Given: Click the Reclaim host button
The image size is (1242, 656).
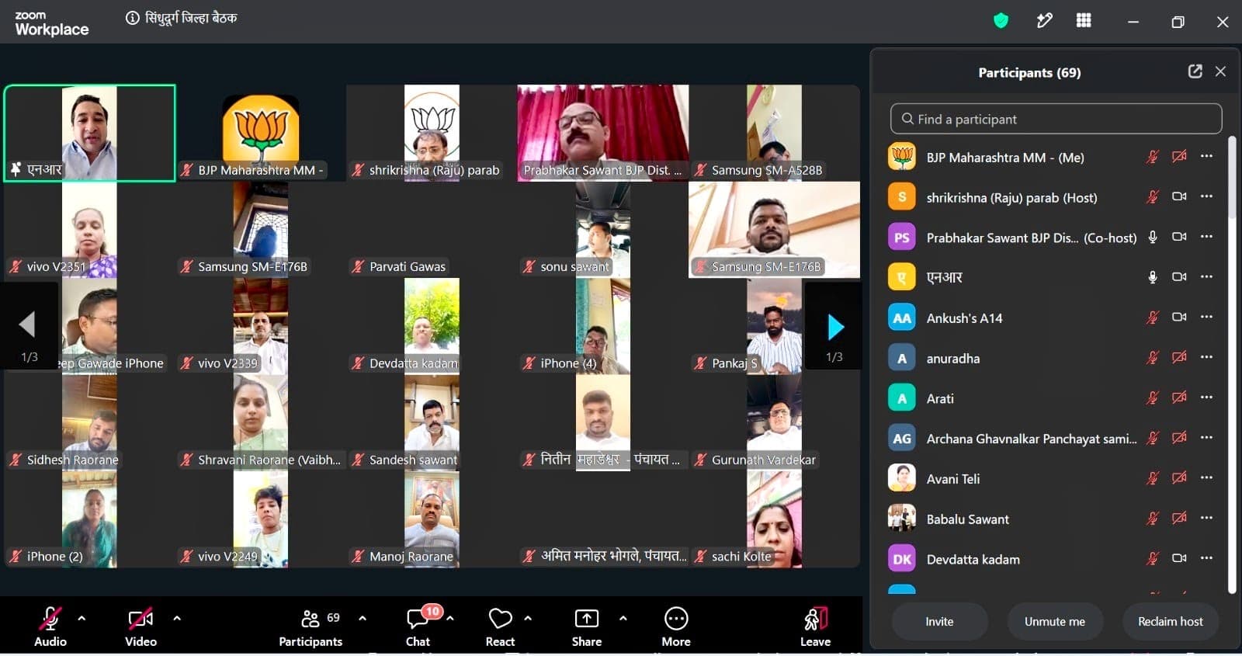Looking at the screenshot, I should (x=1171, y=621).
